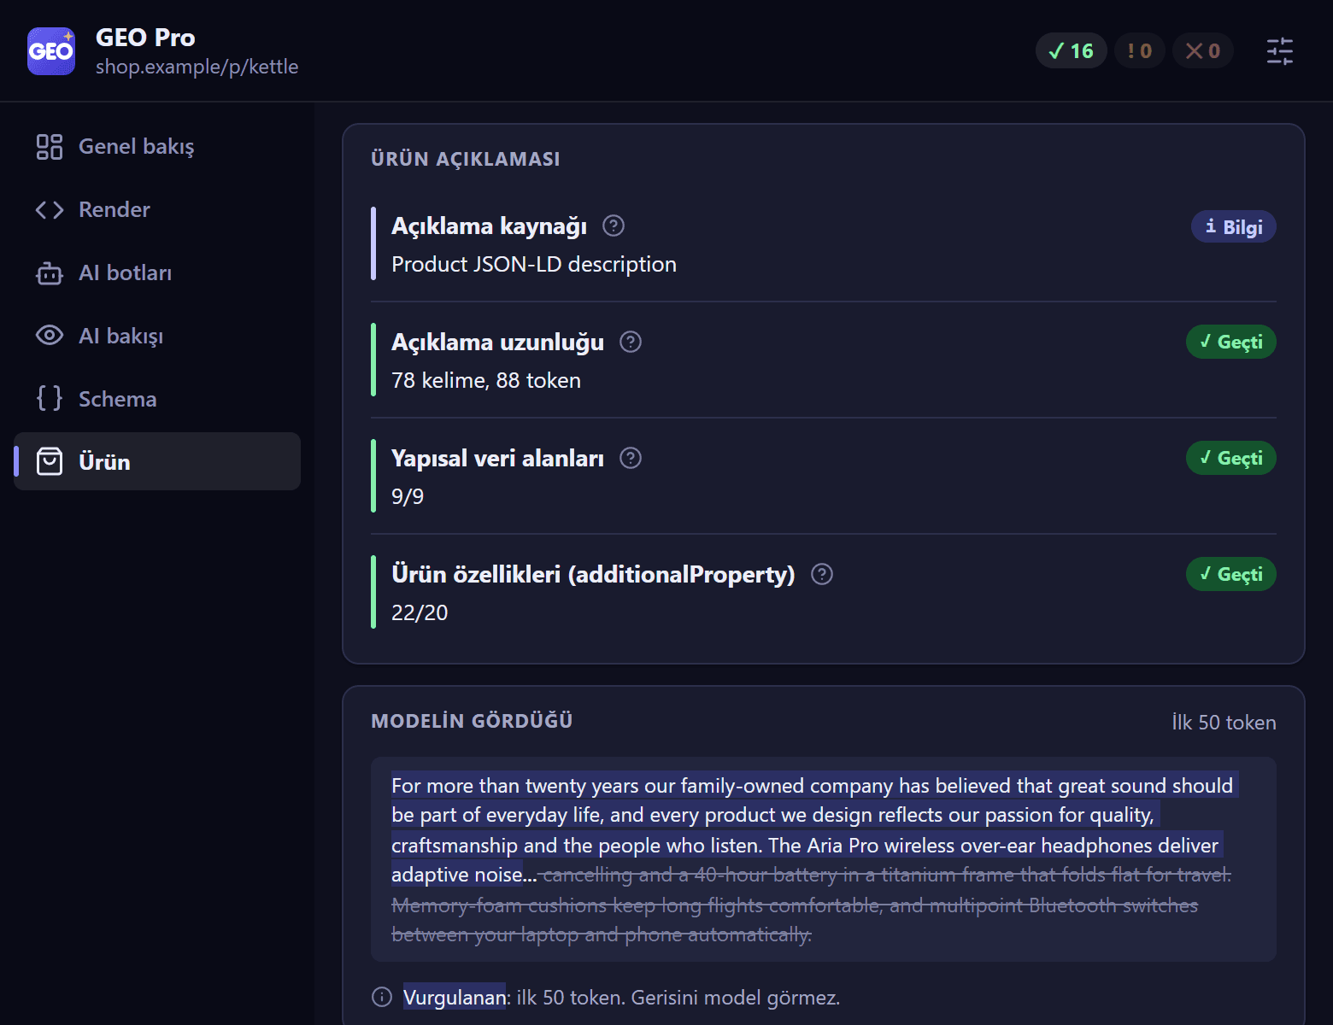This screenshot has height=1025, width=1333.
Task: Select the Ürün sidebar item
Action: 157,461
